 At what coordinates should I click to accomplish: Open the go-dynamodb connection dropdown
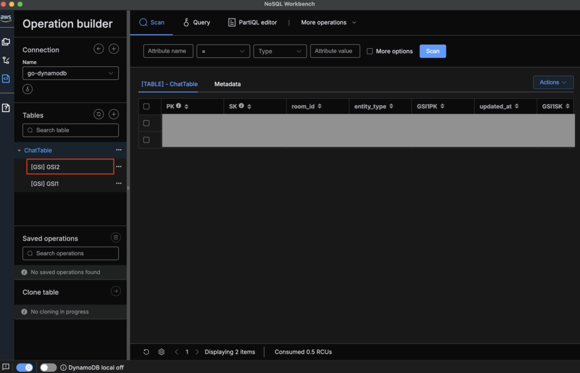click(70, 73)
